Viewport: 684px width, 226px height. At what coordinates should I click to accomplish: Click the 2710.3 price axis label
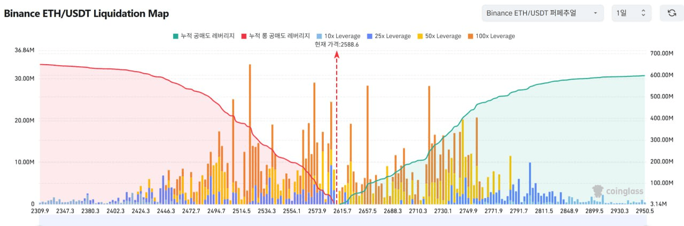click(x=418, y=212)
